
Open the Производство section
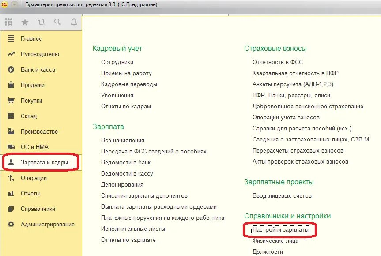pyautogui.click(x=39, y=132)
